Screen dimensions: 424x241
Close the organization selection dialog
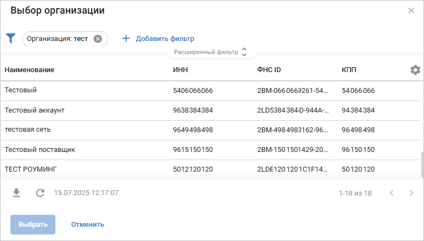click(411, 10)
